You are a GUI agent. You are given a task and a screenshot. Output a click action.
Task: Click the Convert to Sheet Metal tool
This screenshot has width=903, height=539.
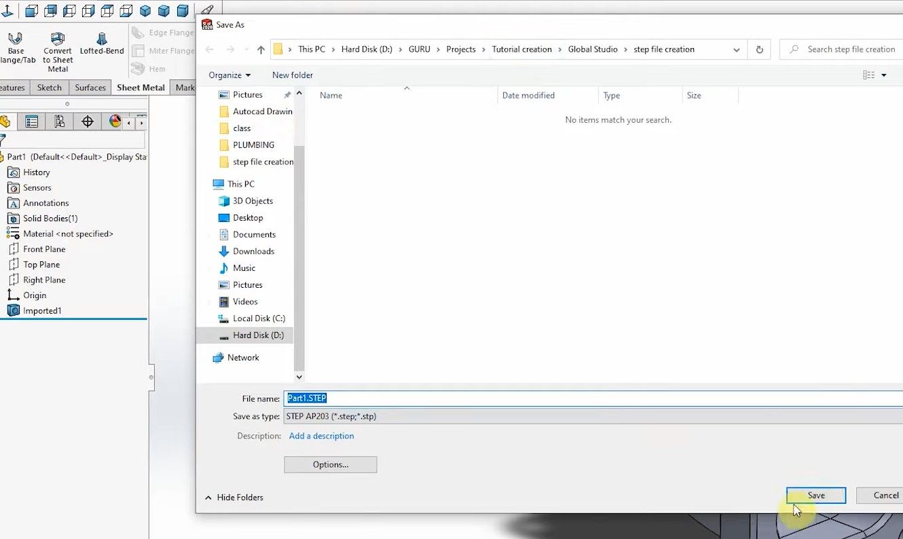click(x=58, y=50)
